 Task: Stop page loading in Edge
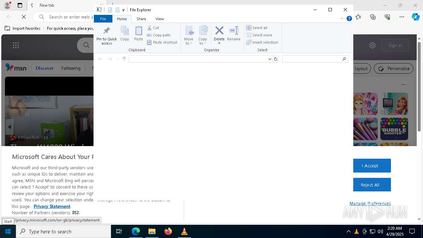coord(24,17)
